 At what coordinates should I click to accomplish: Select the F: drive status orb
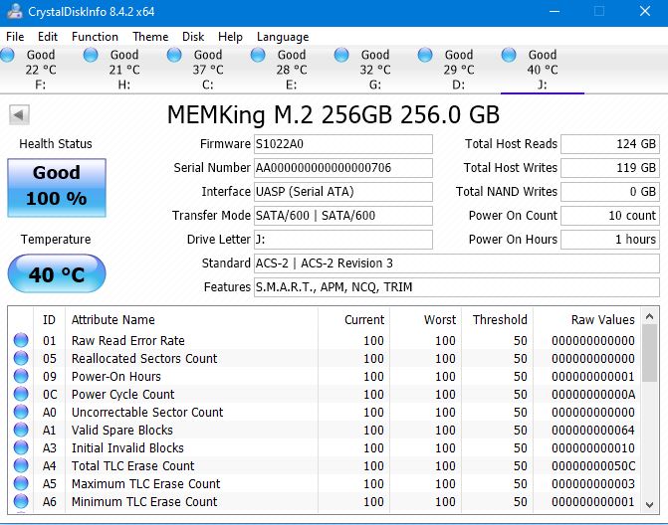tap(8, 56)
